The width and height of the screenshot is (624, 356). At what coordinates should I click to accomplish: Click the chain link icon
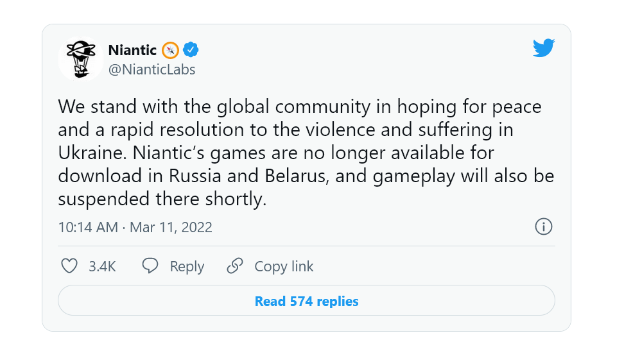point(236,266)
